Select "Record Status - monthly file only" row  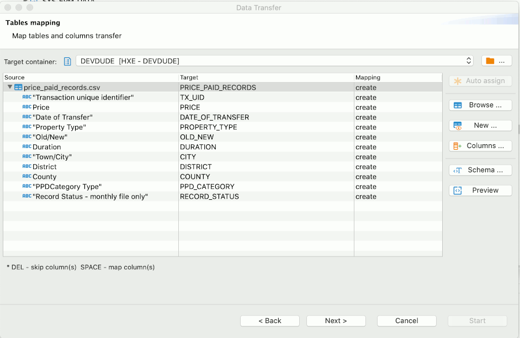[x=91, y=197]
